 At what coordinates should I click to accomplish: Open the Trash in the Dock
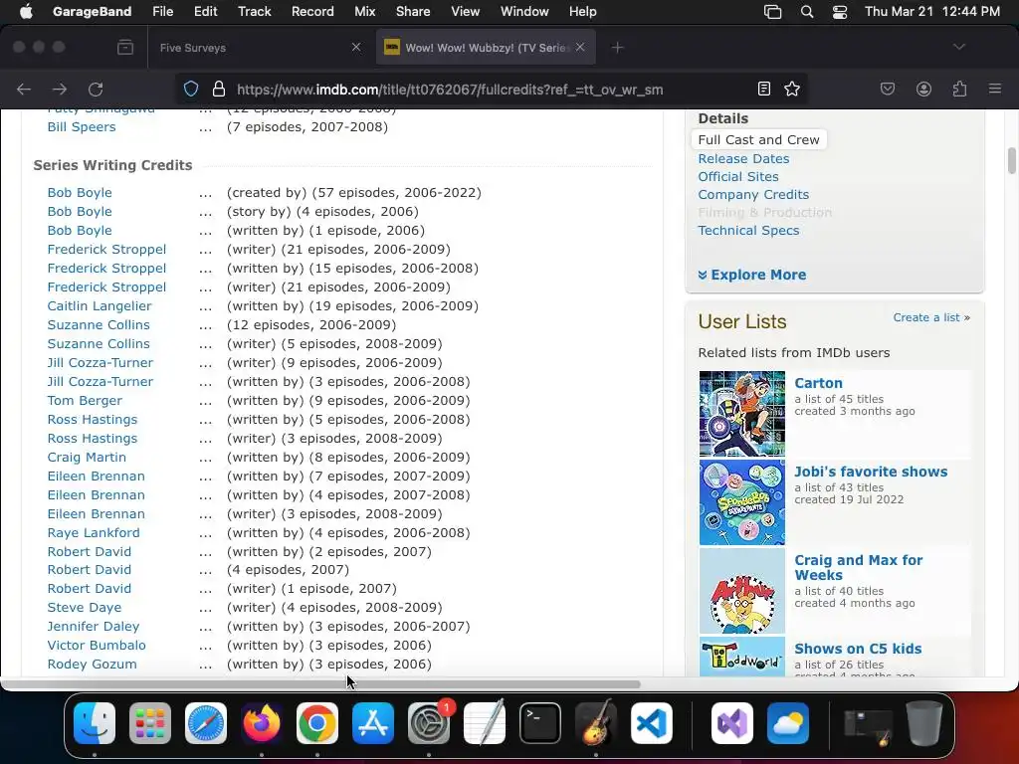tap(924, 723)
